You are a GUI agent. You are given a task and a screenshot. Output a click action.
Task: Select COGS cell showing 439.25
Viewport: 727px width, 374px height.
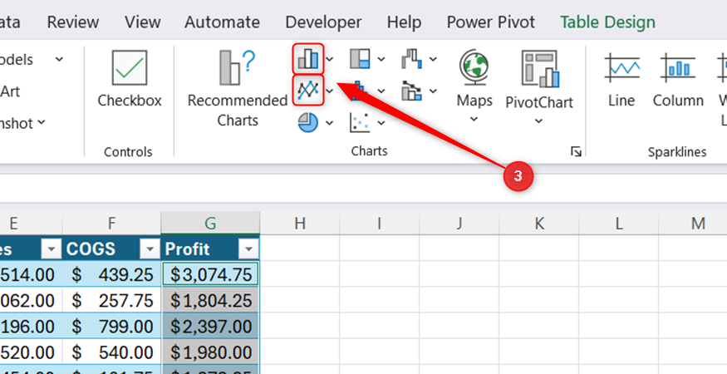111,275
